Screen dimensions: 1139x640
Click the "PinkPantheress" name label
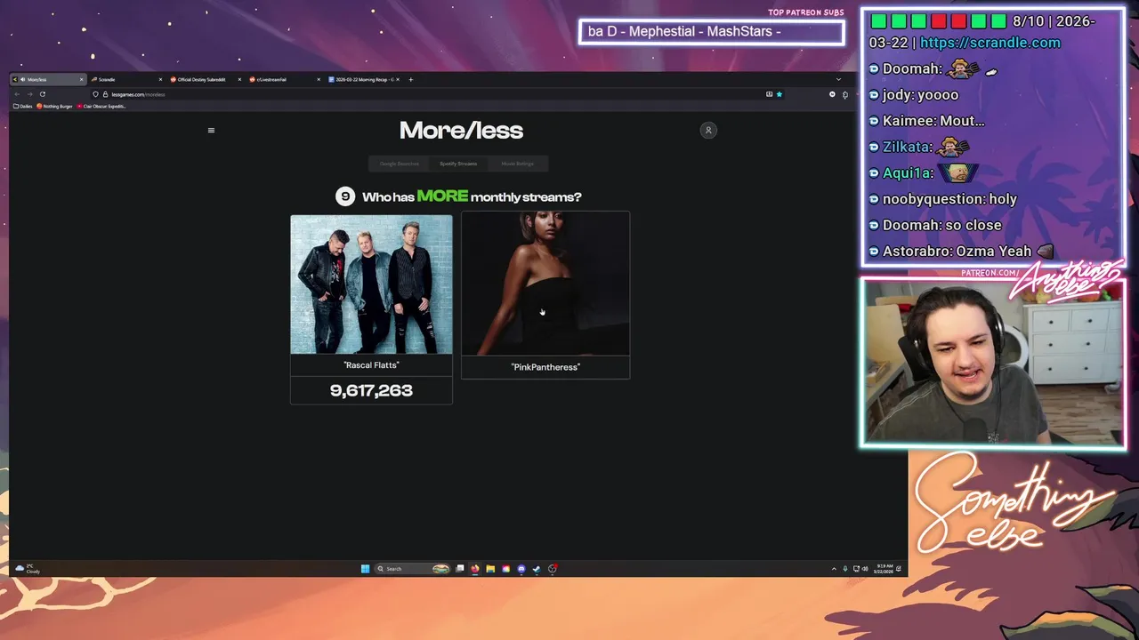click(545, 367)
